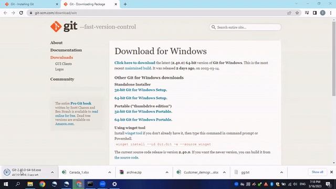This screenshot has height=189, width=336.
Task: Open the notification center icon
Action: point(328,184)
